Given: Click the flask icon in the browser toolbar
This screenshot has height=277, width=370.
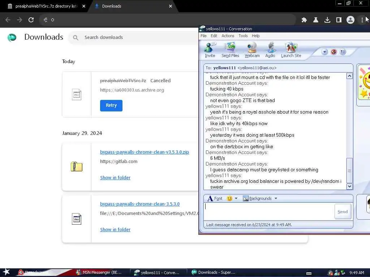Looking at the screenshot, I should click(x=316, y=20).
